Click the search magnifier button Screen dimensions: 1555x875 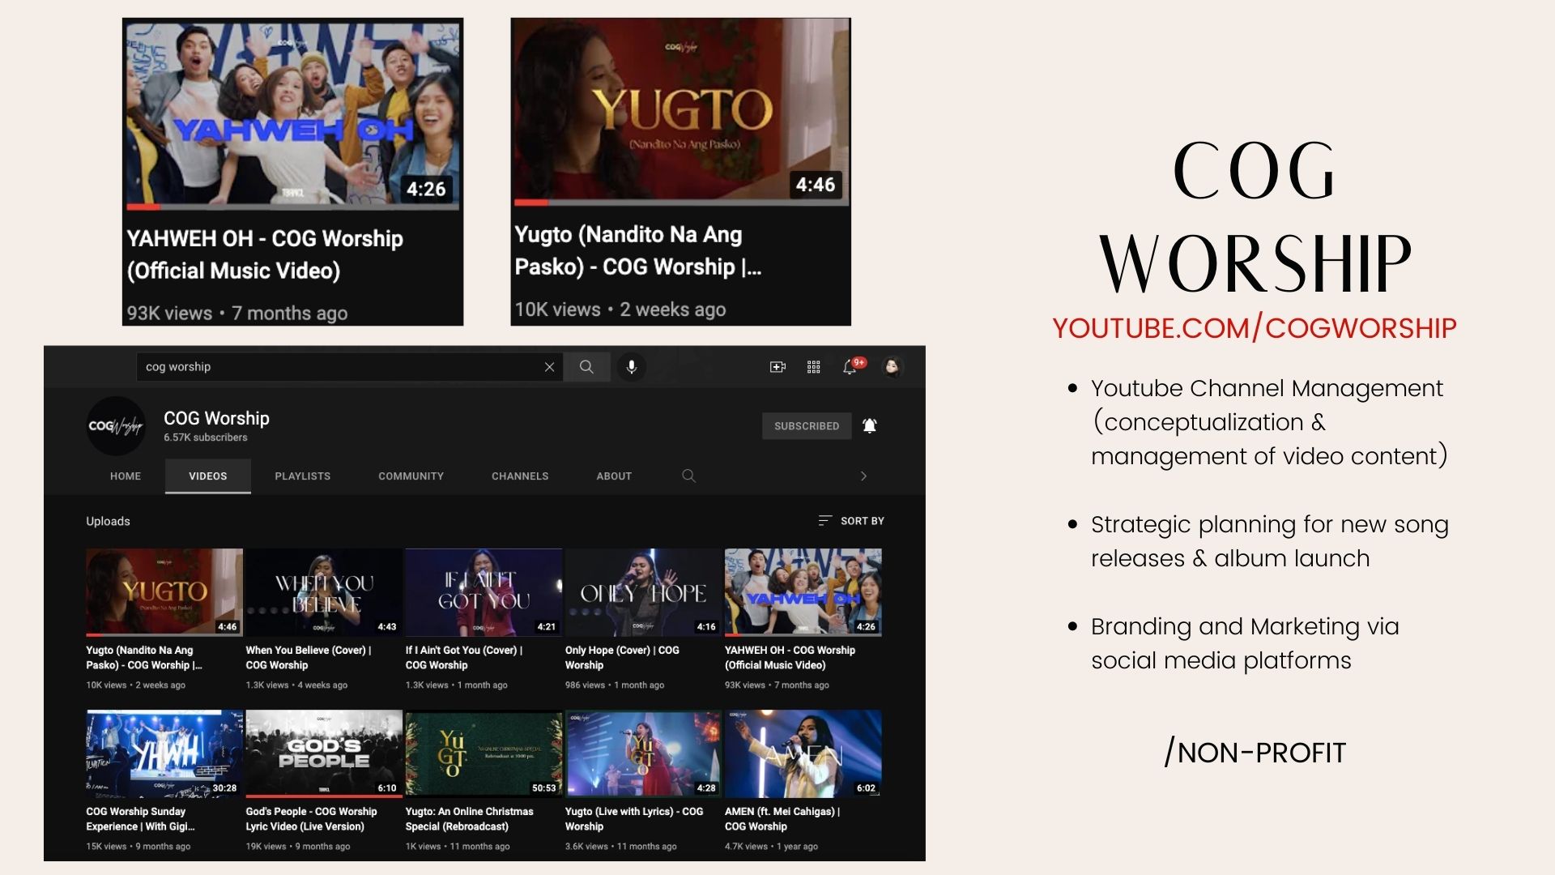[586, 367]
